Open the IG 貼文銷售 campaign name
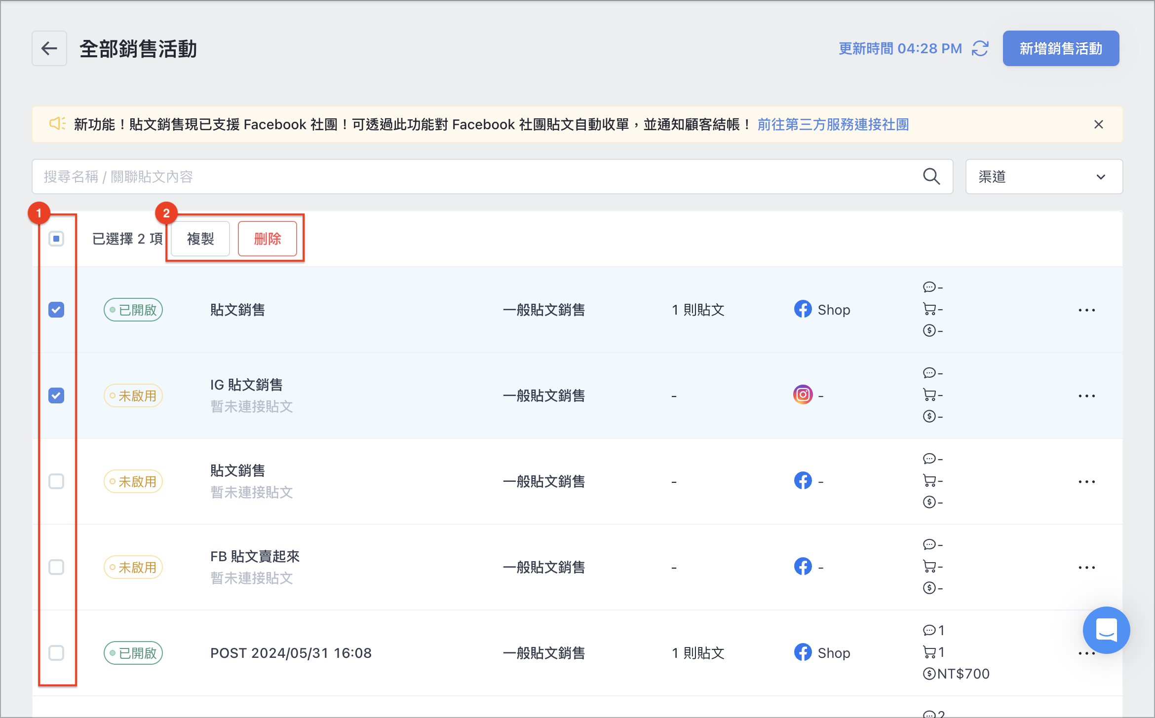Image resolution: width=1155 pixels, height=718 pixels. click(246, 385)
